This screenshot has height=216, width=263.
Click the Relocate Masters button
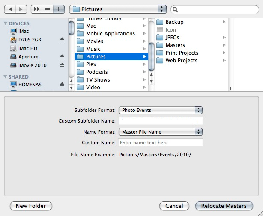point(224,206)
